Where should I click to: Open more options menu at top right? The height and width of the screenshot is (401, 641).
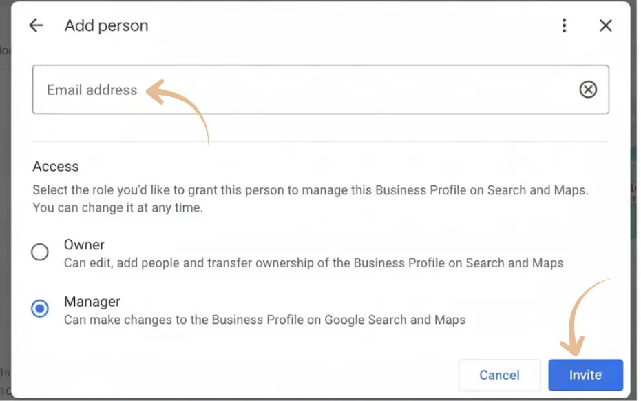pyautogui.click(x=564, y=25)
